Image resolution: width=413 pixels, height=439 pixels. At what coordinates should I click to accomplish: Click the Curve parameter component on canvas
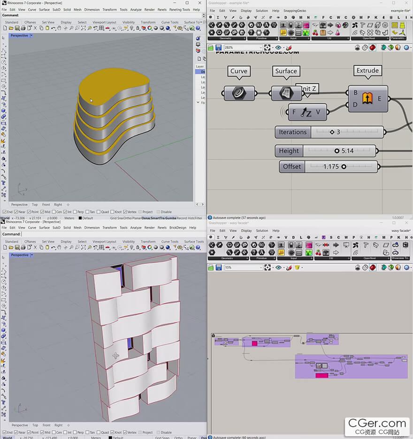pyautogui.click(x=239, y=93)
